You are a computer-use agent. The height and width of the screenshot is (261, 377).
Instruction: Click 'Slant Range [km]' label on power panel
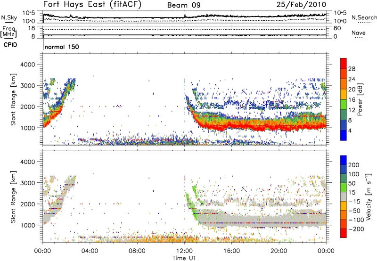pos(13,99)
